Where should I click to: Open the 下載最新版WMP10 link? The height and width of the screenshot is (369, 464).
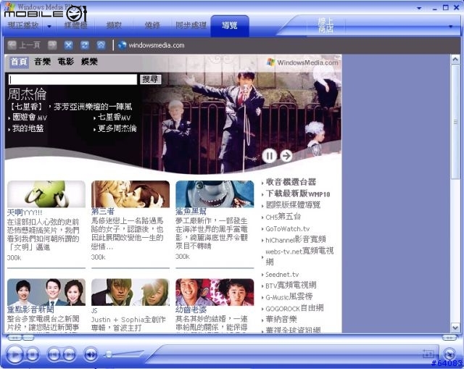298,194
